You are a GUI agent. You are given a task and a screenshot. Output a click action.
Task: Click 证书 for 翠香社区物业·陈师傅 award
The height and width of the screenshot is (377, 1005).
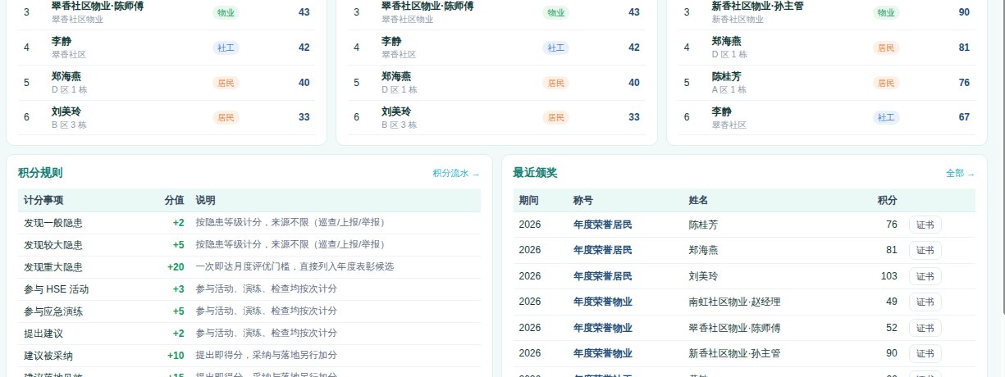pyautogui.click(x=925, y=329)
